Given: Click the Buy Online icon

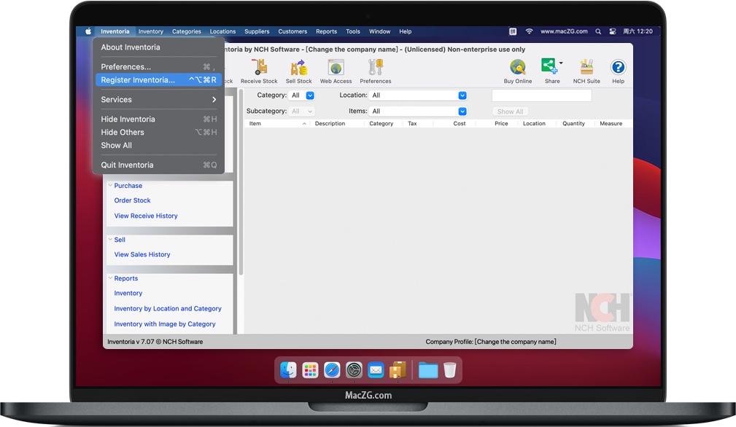Looking at the screenshot, I should pyautogui.click(x=518, y=68).
